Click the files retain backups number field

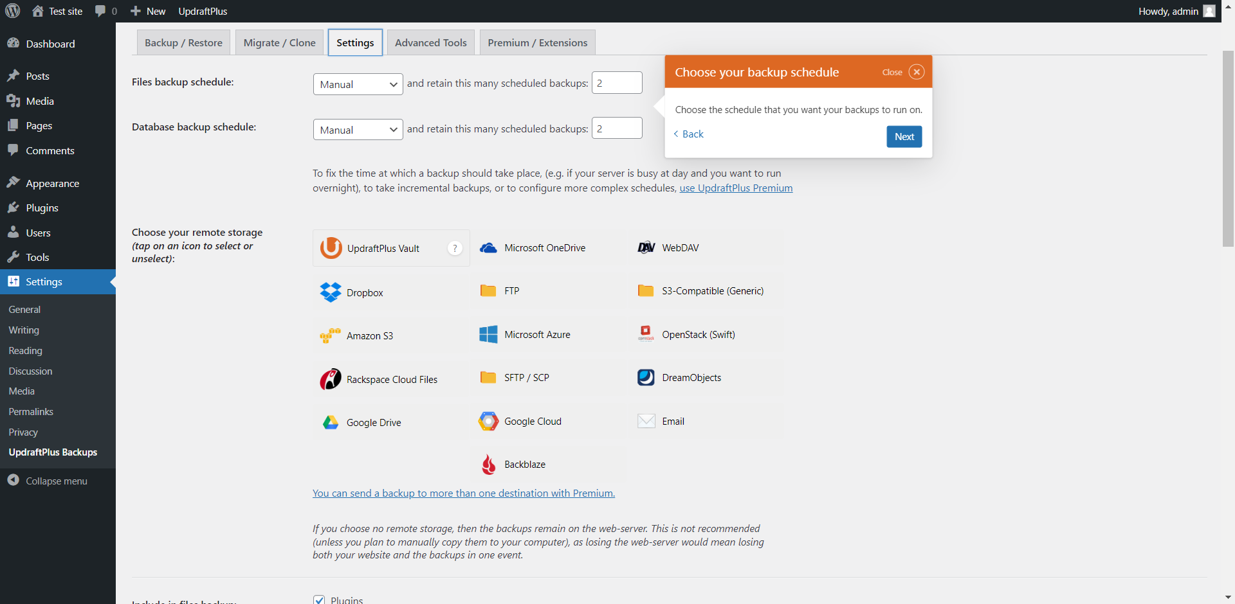click(x=617, y=83)
